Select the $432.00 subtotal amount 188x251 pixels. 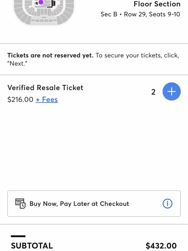click(161, 246)
